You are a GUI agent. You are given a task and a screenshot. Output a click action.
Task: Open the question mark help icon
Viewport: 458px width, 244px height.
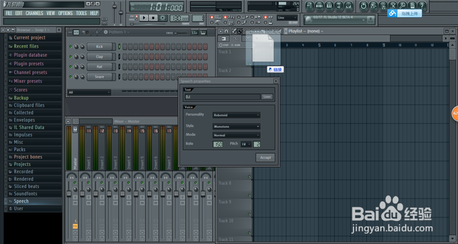click(422, 5)
